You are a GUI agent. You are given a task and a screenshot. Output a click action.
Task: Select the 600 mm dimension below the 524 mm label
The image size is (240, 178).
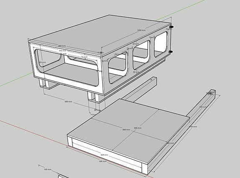point(103,161)
